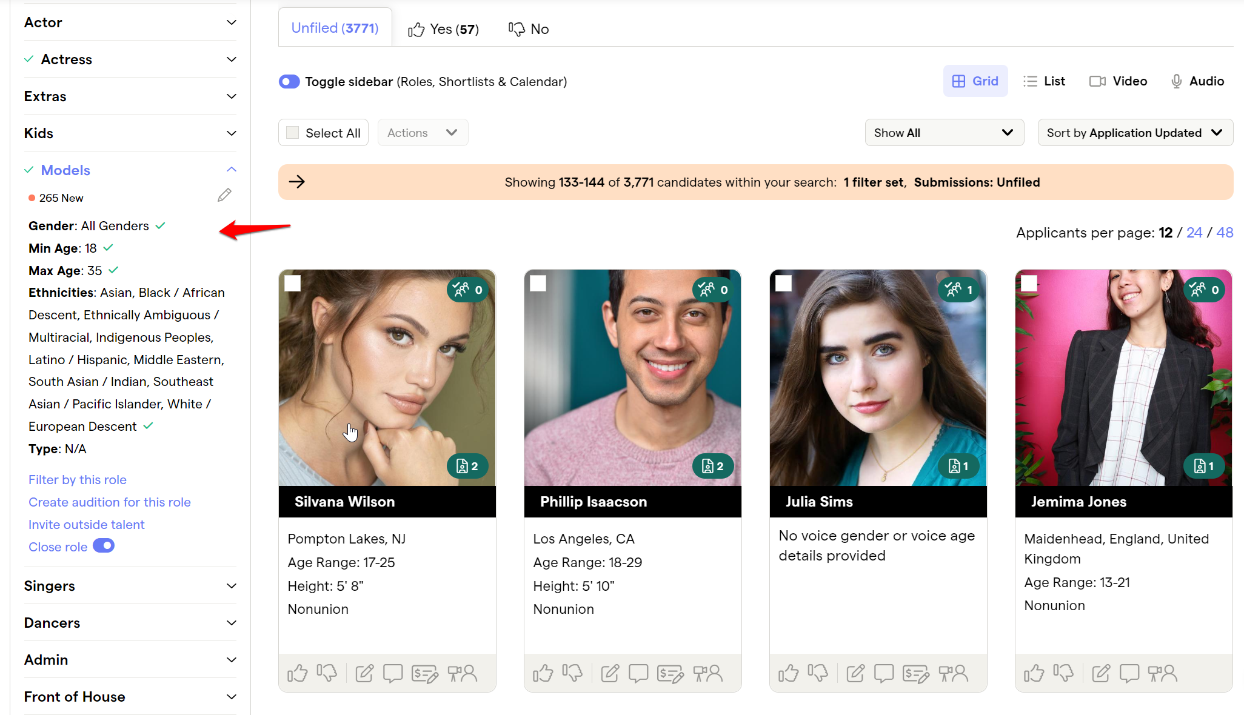Click the Filter by this role link

(x=77, y=479)
